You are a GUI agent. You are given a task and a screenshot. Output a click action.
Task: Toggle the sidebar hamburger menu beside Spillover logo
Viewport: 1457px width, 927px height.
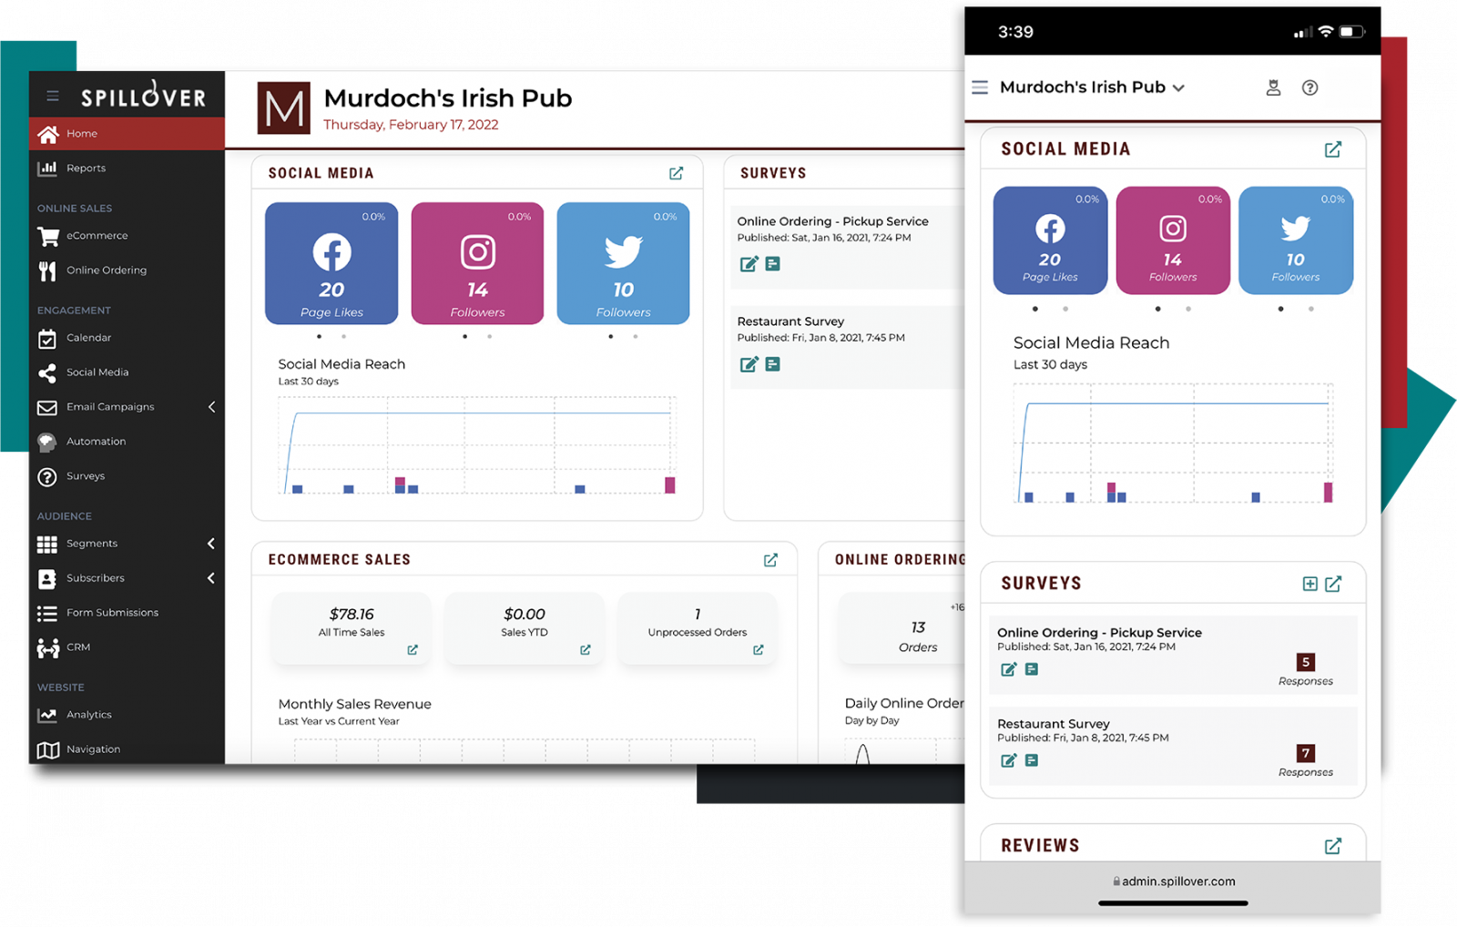[53, 96]
